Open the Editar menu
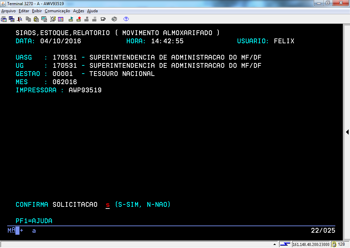The width and height of the screenshot is (350, 248). pos(24,11)
